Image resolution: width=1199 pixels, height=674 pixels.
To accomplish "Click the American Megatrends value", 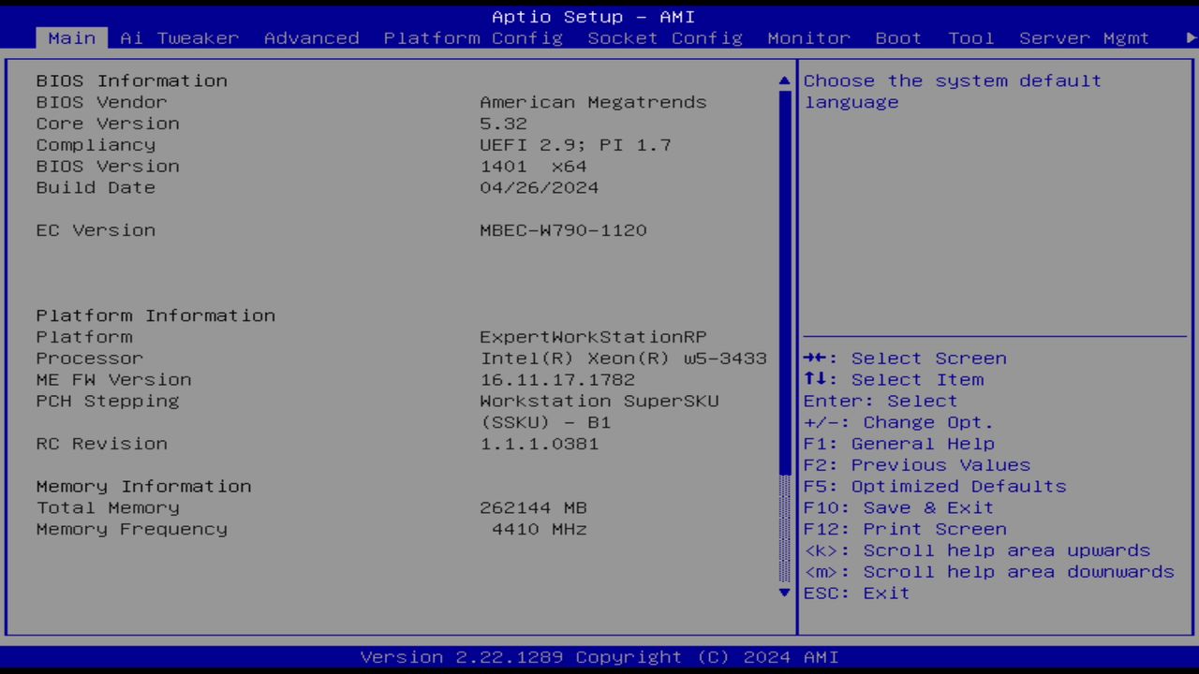I will [594, 102].
